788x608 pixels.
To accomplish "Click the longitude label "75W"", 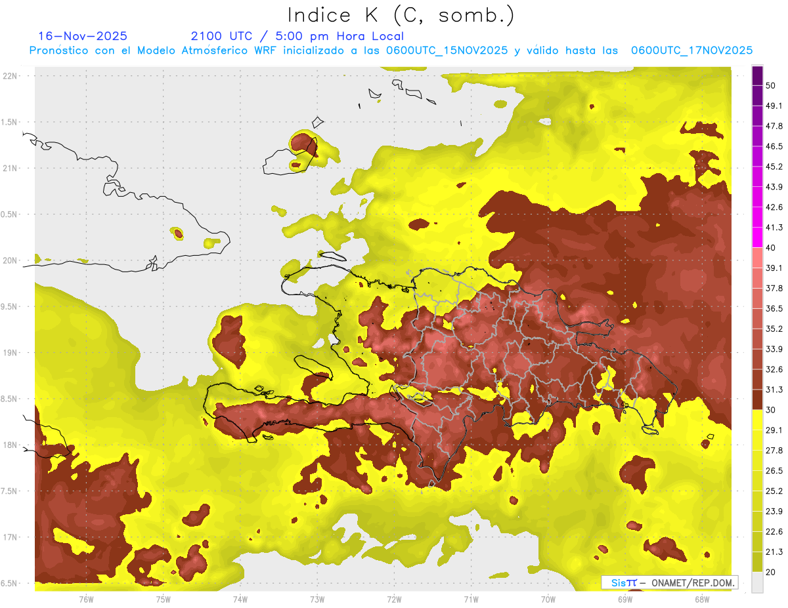I will (163, 599).
